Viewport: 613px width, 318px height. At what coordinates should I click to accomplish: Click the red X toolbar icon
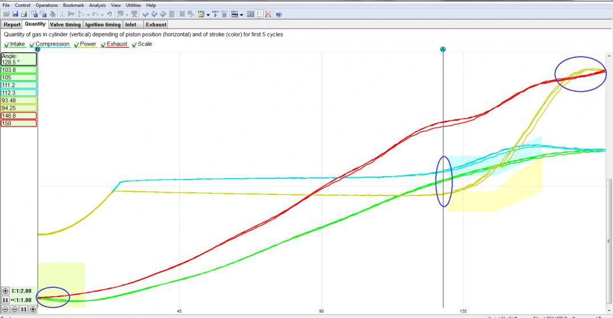tap(268, 14)
